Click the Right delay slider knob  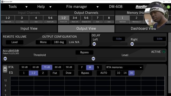[x=132, y=44]
